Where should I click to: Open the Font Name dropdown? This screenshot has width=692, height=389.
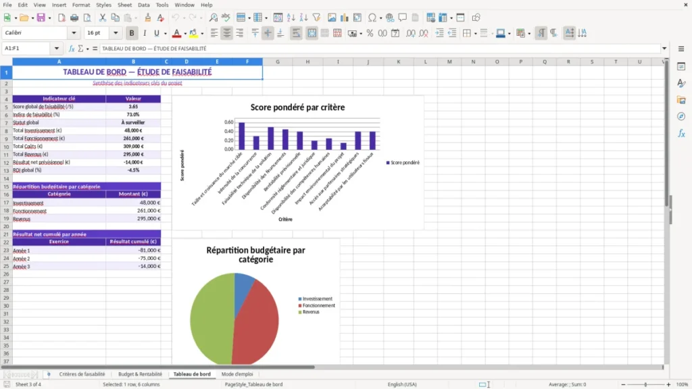tap(74, 32)
